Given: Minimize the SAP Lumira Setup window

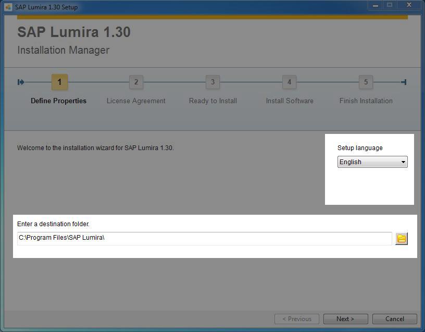Looking at the screenshot, I should (375, 5).
